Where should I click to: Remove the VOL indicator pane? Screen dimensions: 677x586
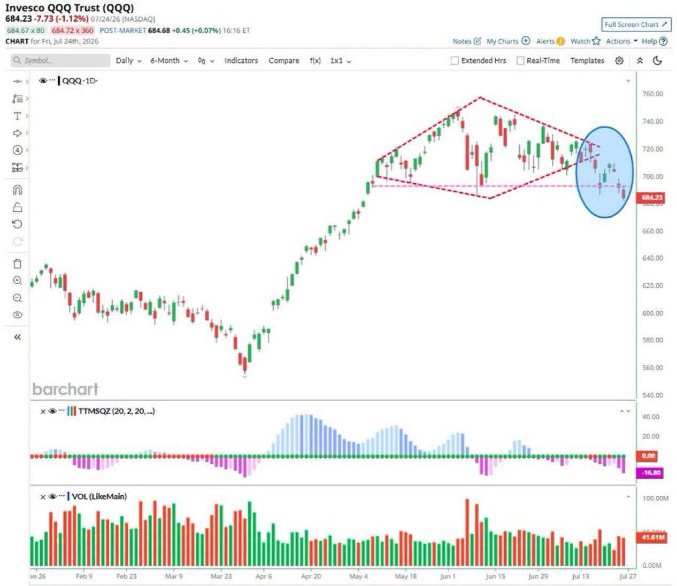43,497
